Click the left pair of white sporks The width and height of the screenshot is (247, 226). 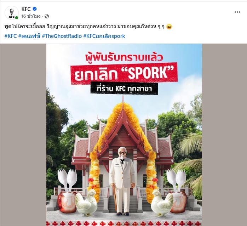(x=67, y=180)
